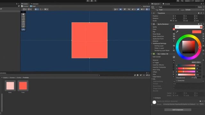Viewport: 205px width, 115px height.
Task: Open the Layers dropdown in top bar
Action: [x=189, y=1]
